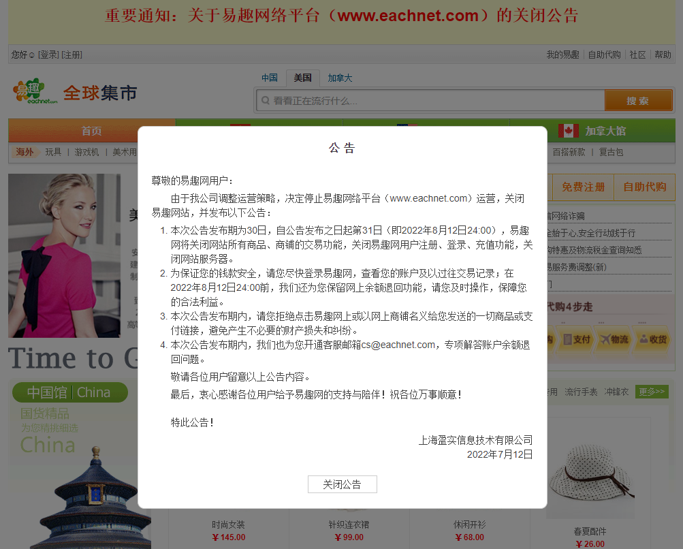
Task: Click the 支付 step icon
Action: tap(577, 339)
